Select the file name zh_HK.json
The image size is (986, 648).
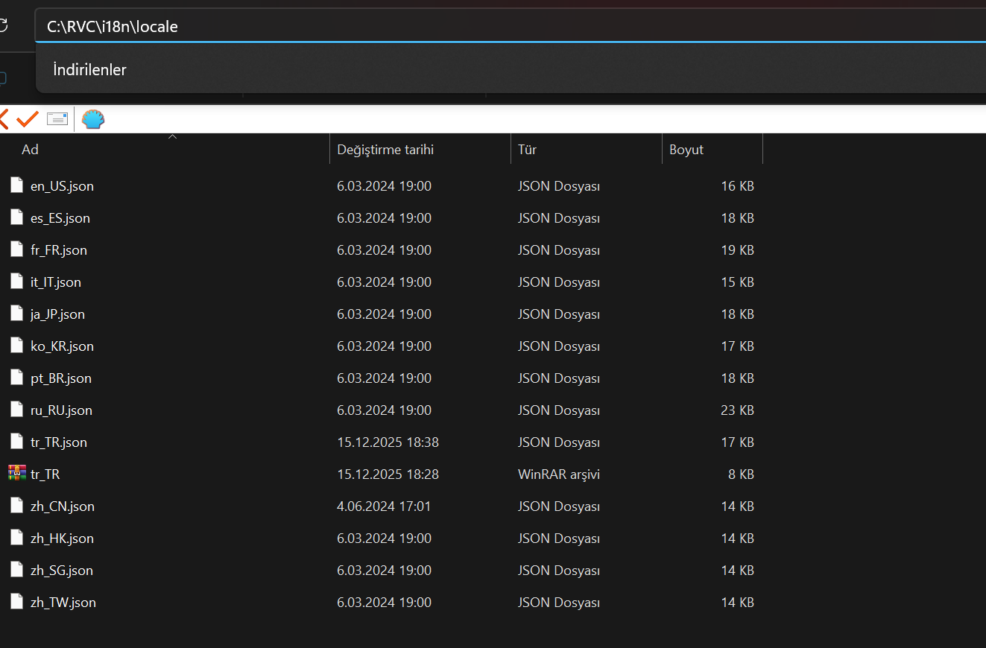pos(62,539)
